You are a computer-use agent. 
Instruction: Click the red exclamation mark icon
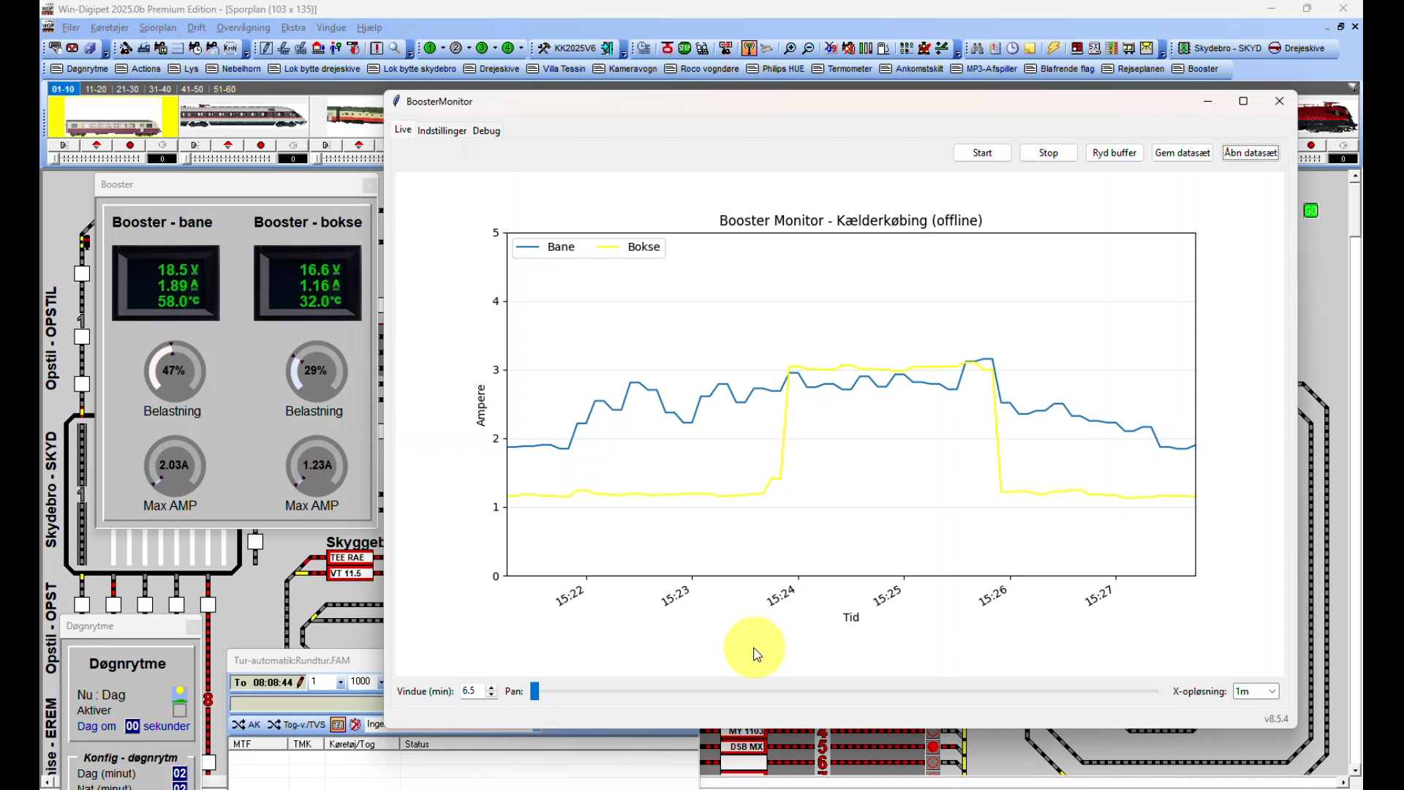point(377,48)
